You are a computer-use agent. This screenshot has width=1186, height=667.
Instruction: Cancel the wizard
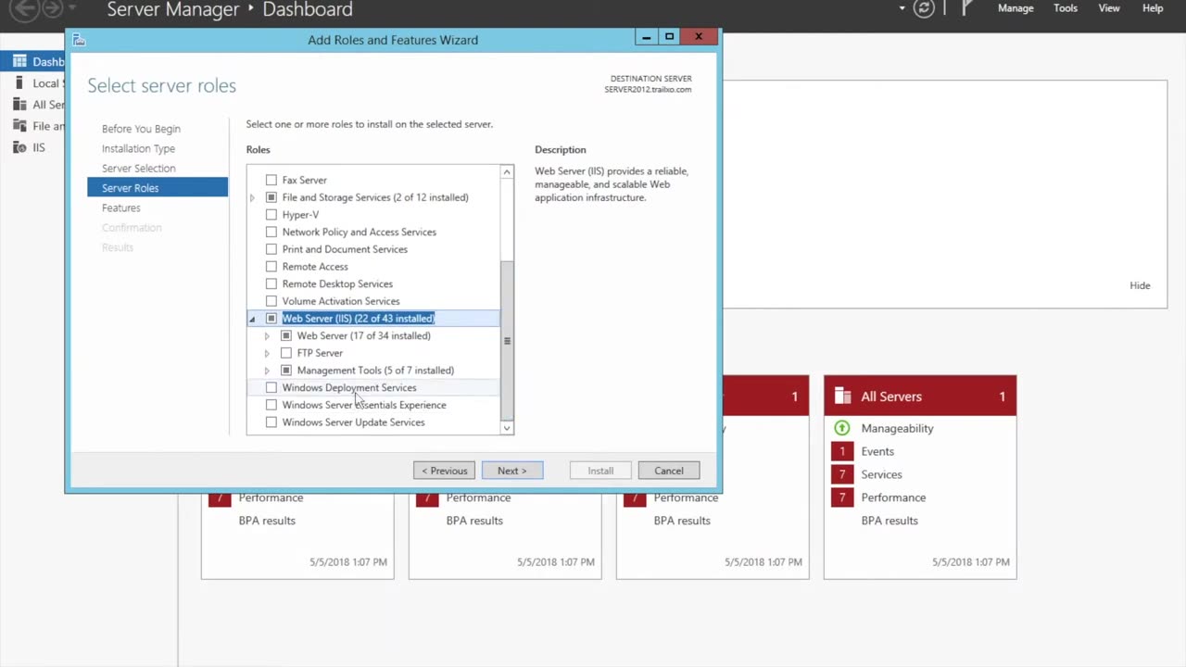coord(669,471)
